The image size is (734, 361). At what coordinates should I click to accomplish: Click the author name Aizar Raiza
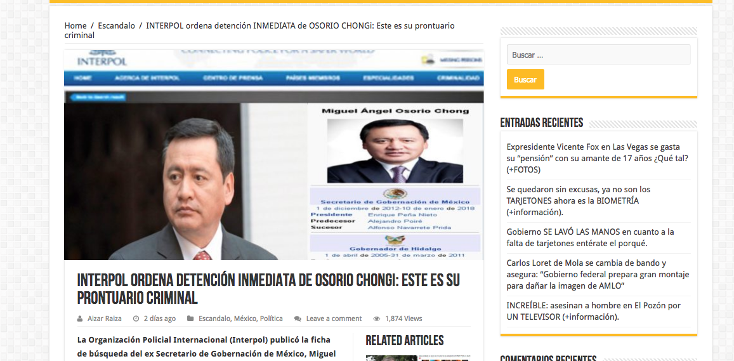pyautogui.click(x=105, y=318)
